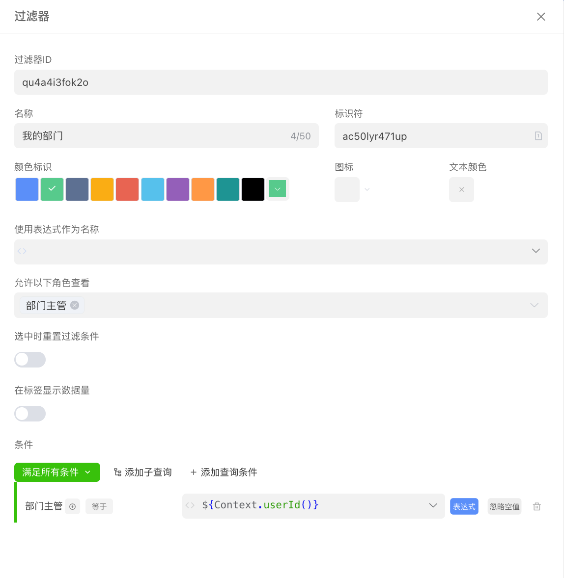Select the black color swatch
564x578 pixels.
[x=253, y=189]
